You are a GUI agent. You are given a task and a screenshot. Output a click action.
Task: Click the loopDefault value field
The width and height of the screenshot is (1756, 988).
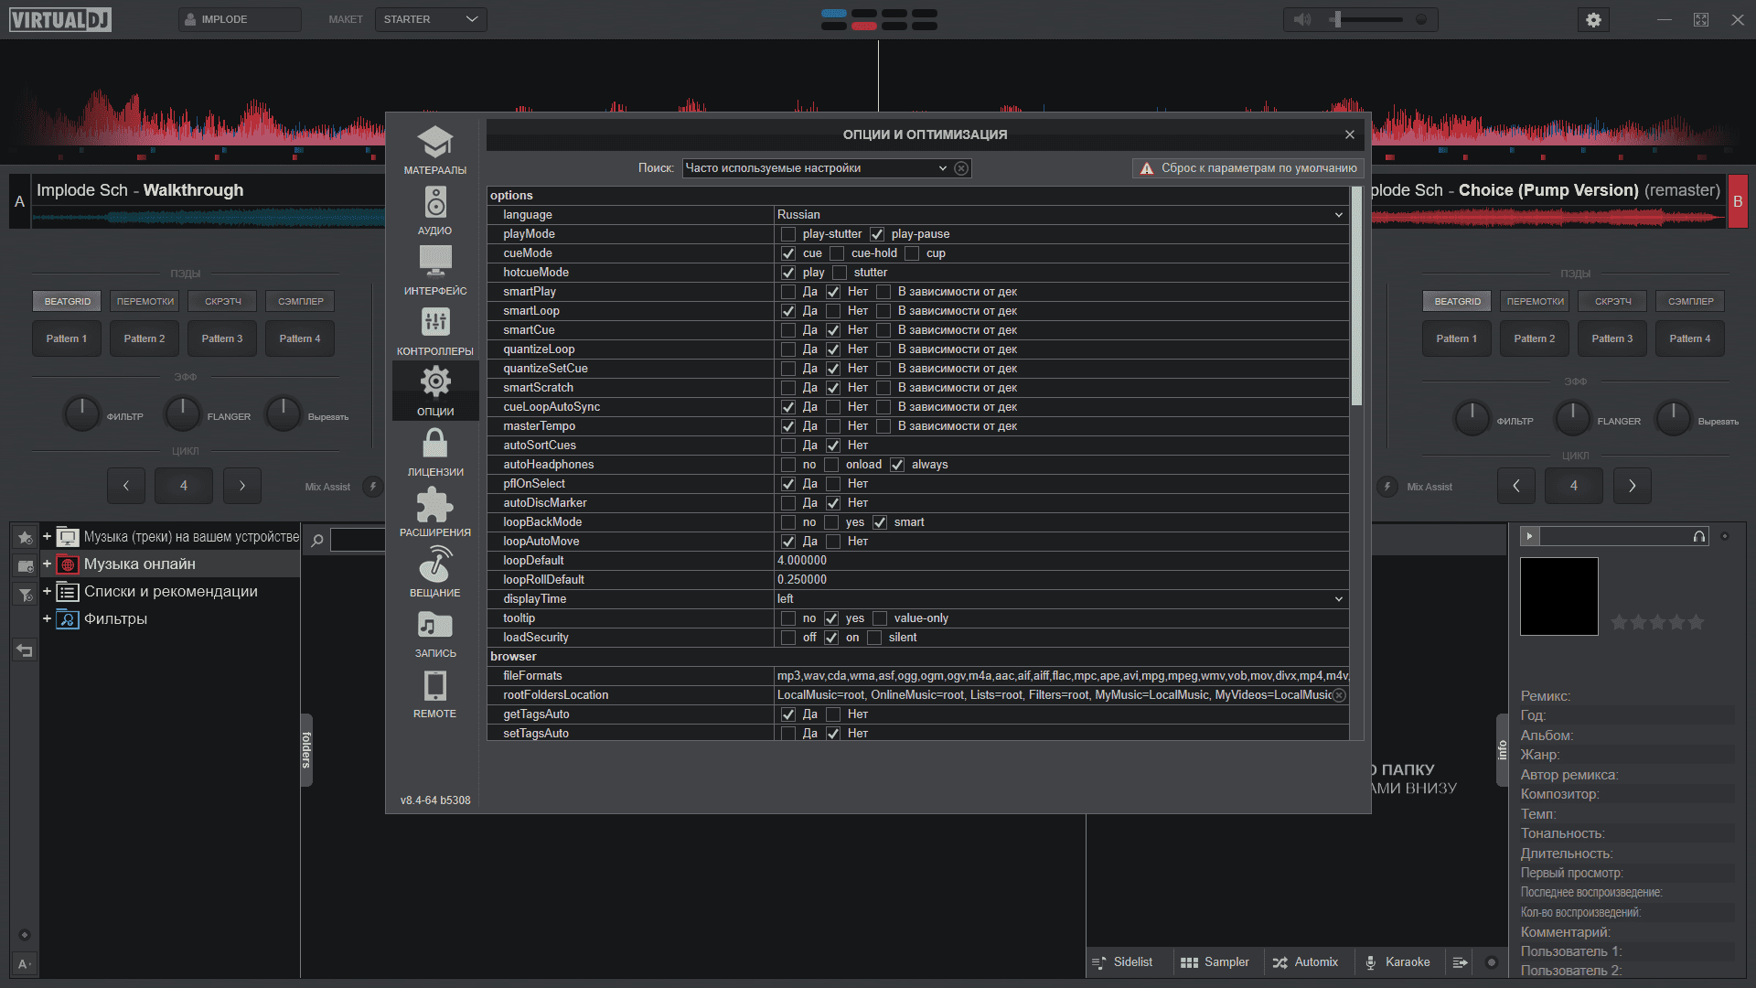(1061, 561)
